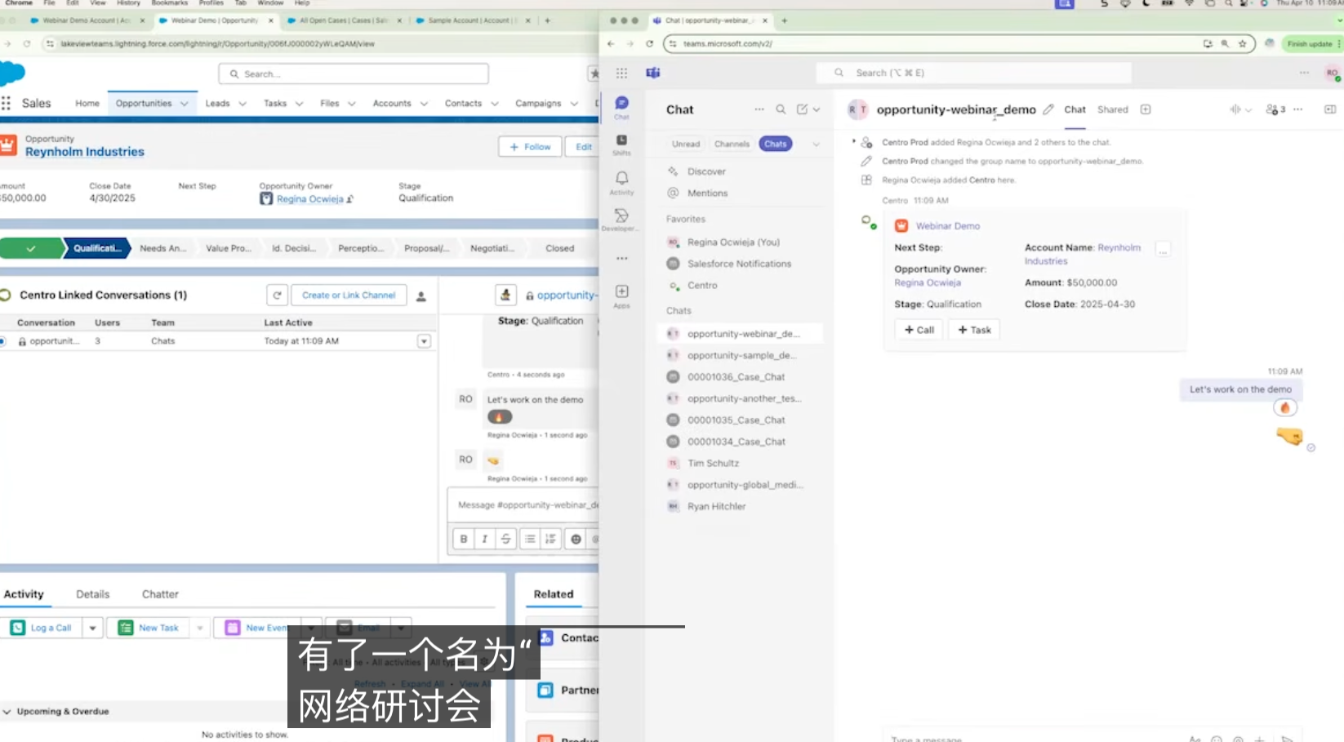Open the Contacts tab dropdown chevron
Screen dimensions: 1344x742
[x=494, y=104]
